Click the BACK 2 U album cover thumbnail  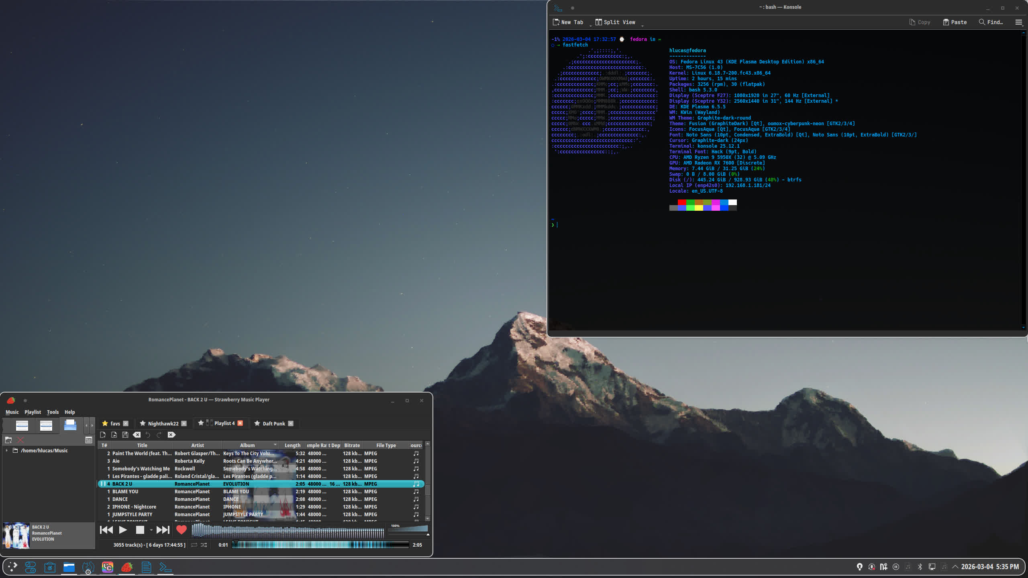16,535
